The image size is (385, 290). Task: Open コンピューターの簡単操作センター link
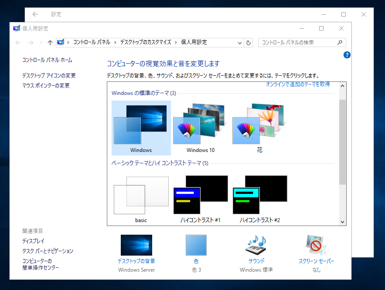41,264
